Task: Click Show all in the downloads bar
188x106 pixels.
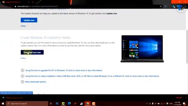Action: [179, 98]
